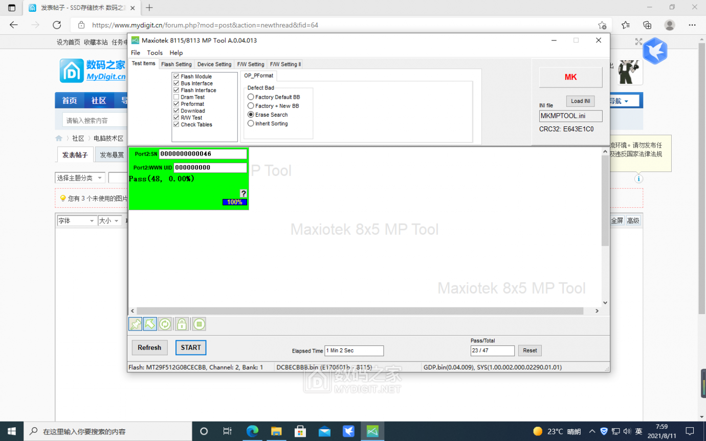
Task: Select the Erase Search radio option
Action: [x=251, y=115]
